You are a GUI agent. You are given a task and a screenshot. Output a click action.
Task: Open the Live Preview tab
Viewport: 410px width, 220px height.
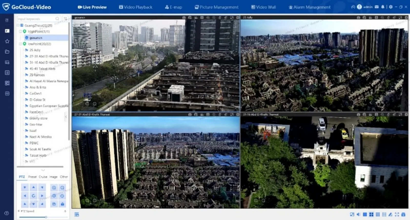(x=92, y=7)
